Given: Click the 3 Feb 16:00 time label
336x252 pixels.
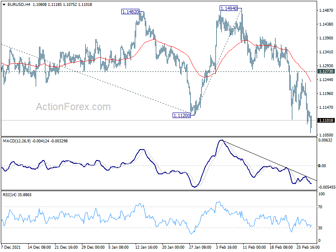Looking at the screenshot, I should point(226,247).
